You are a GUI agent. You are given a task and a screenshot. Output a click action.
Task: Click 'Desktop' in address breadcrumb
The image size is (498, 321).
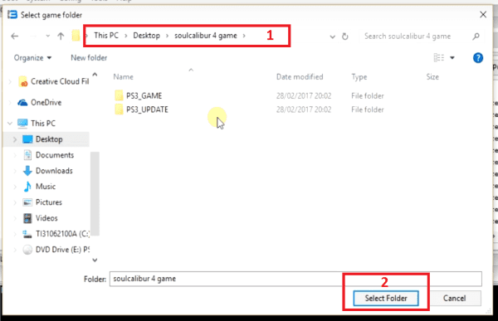tap(146, 36)
